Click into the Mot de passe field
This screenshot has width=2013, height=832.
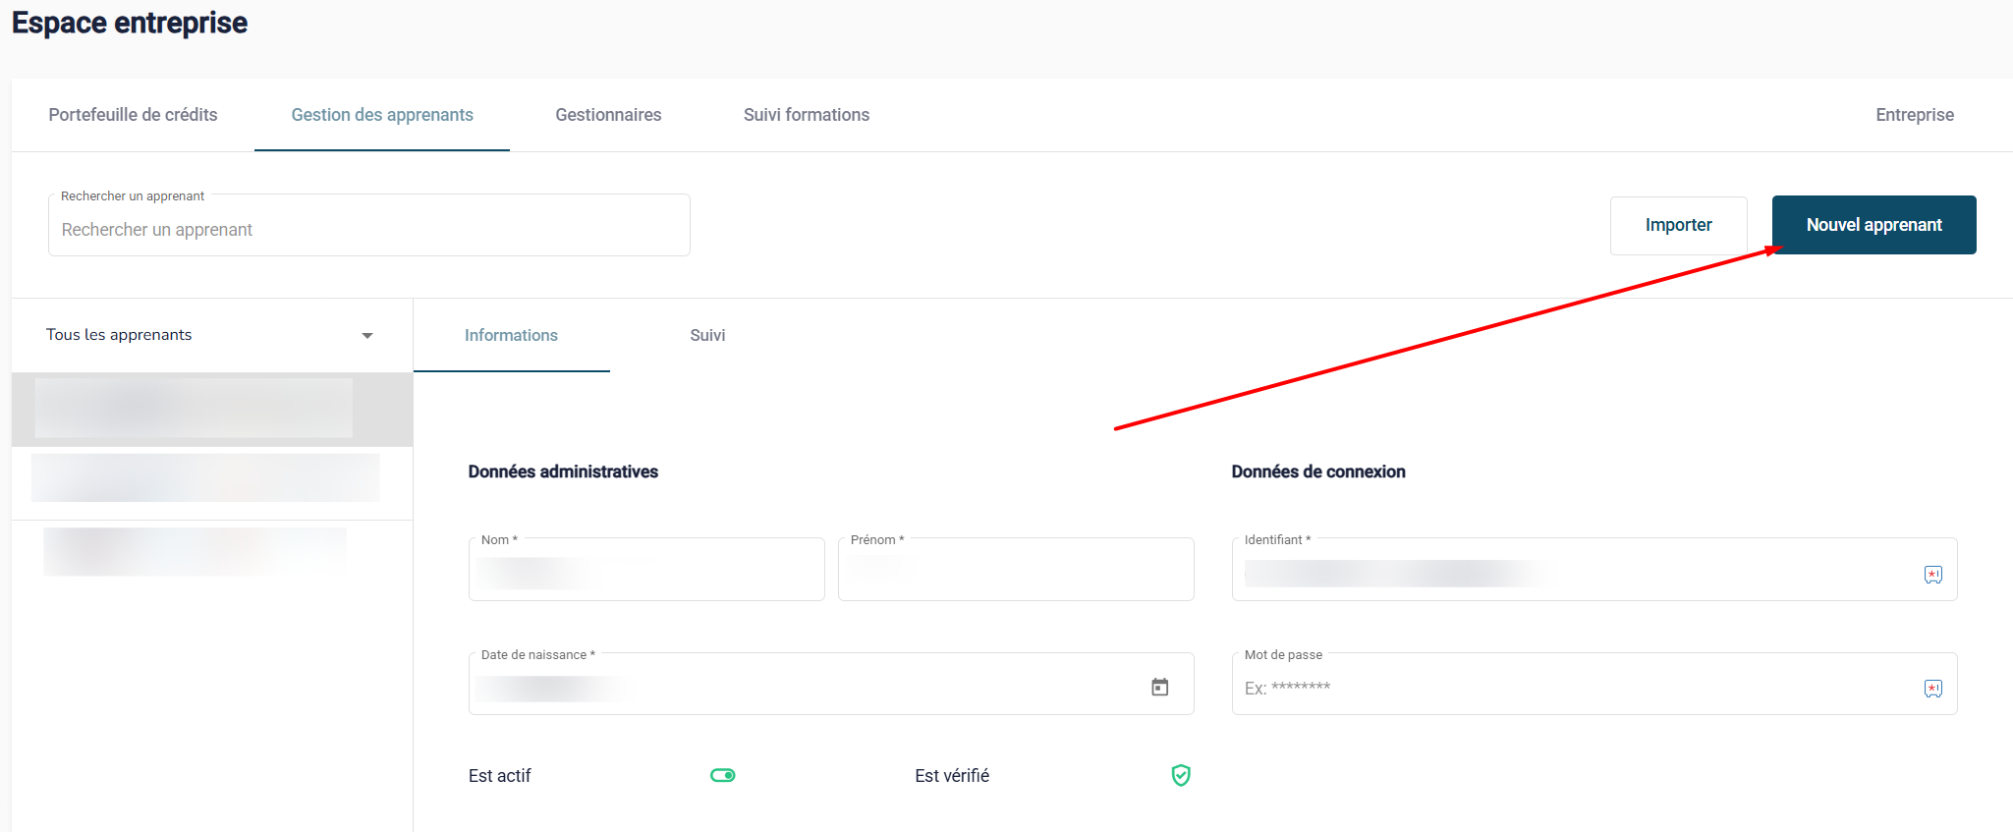(x=1572, y=688)
